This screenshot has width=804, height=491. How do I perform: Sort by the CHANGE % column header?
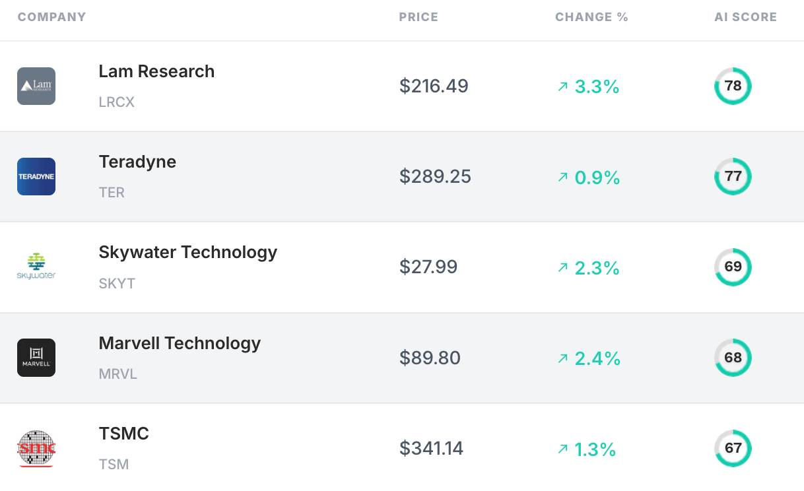point(591,17)
